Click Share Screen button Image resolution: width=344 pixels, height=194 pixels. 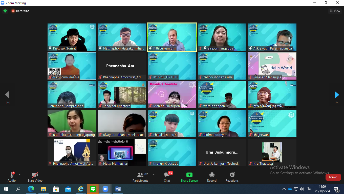[x=189, y=177]
